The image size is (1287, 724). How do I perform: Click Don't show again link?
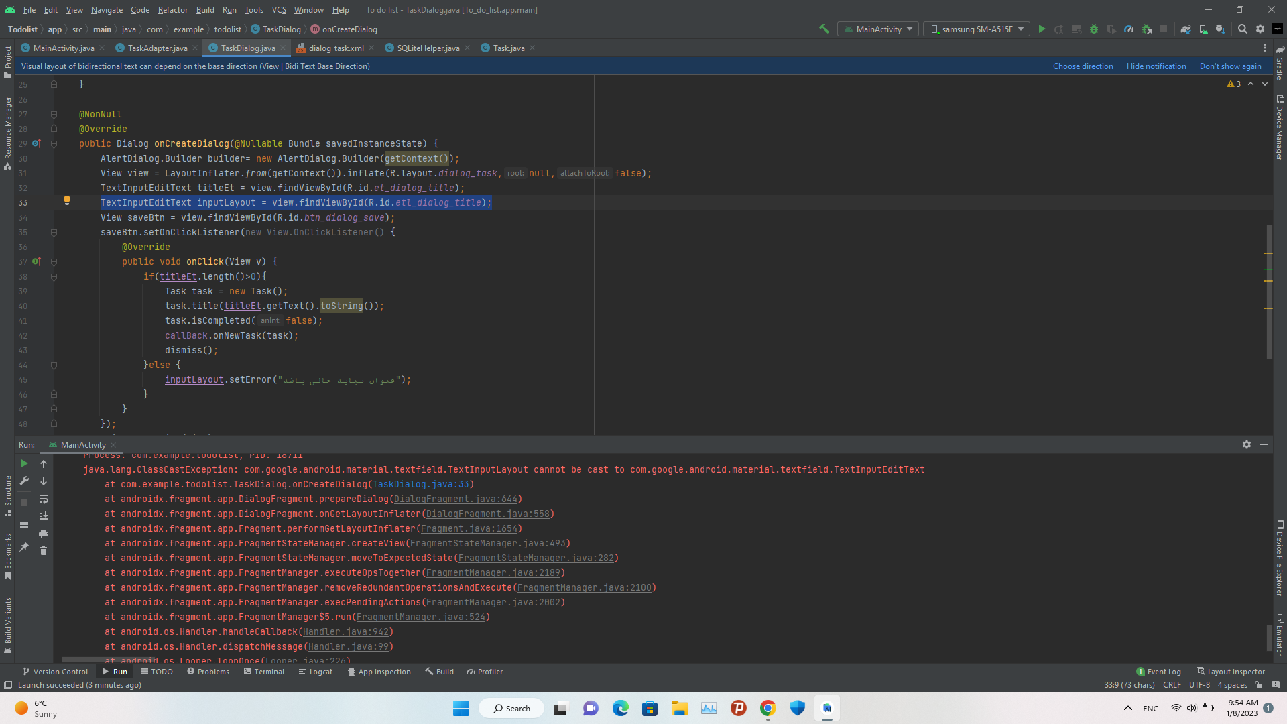pyautogui.click(x=1230, y=66)
